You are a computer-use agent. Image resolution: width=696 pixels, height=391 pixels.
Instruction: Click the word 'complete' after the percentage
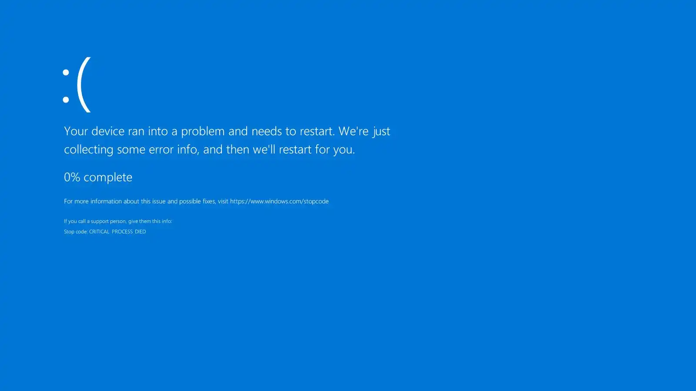click(108, 177)
